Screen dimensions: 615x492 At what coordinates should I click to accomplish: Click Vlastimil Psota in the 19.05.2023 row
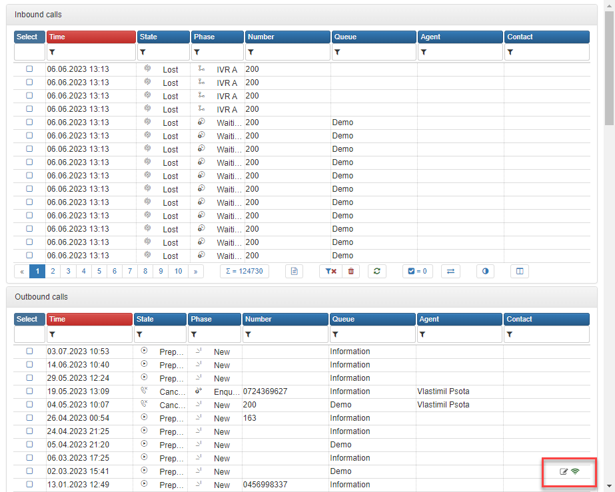(443, 391)
